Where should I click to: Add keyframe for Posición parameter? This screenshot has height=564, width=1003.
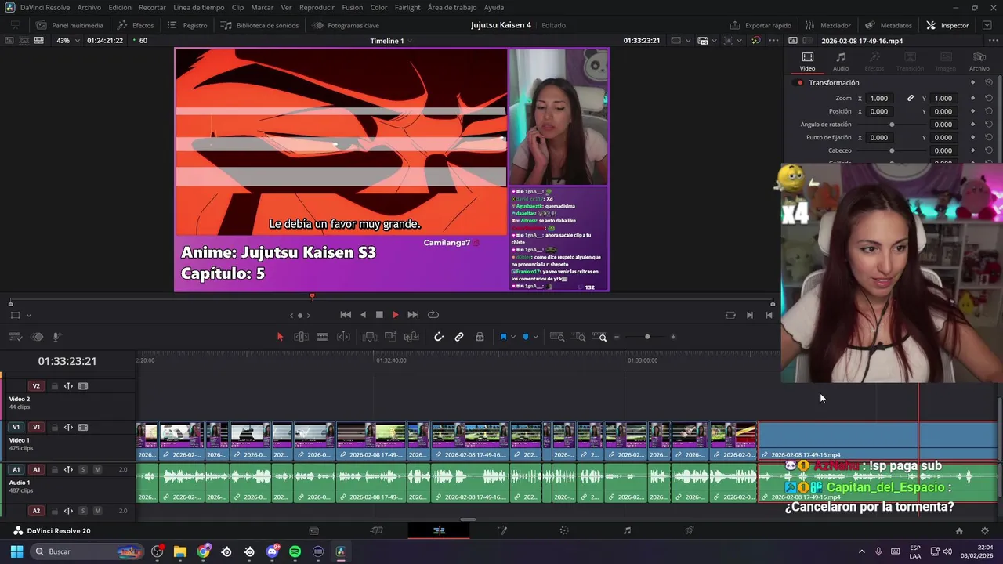[972, 111]
